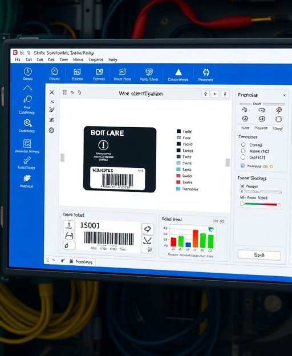This screenshot has height=356, width=292.
Task: Select the 'BOIT CARE' label heading on canvas
Action: (x=107, y=133)
